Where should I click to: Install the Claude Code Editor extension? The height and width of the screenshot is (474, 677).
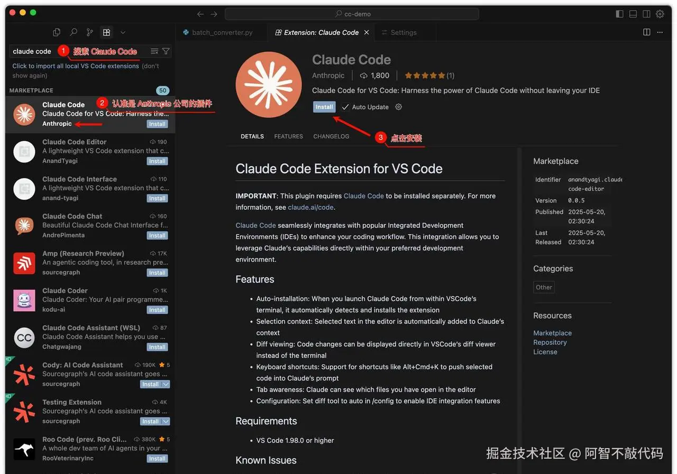(x=157, y=161)
